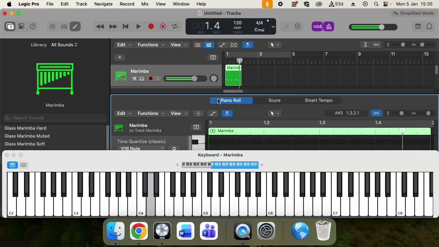Toggle the Metronome click
Image resolution: width=439 pixels, height=247 pixels.
[329, 26]
